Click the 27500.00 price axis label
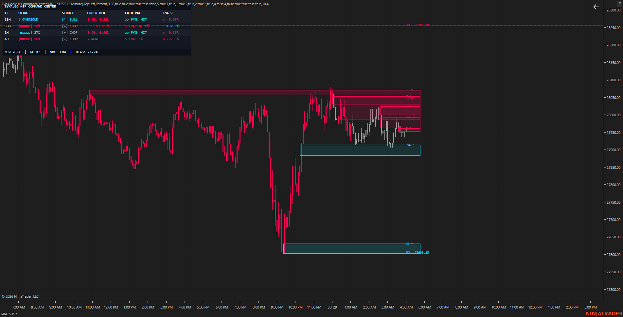Image resolution: width=623 pixels, height=317 pixels. [x=614, y=290]
